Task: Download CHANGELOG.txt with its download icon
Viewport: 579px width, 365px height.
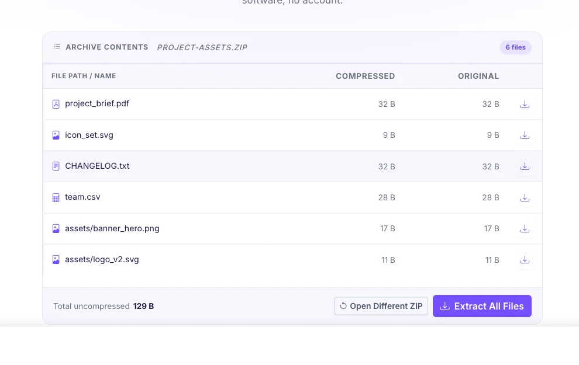Action: pos(525,166)
